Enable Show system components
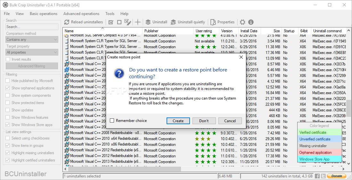This screenshot has width=352, height=180. point(8,95)
